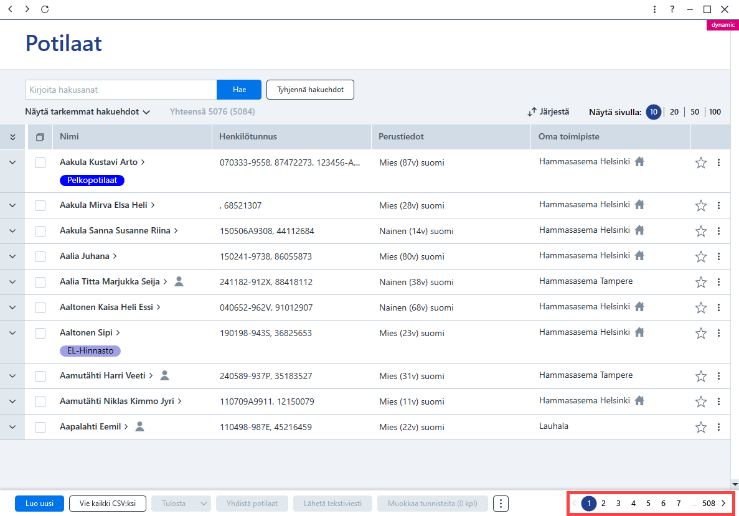Focus the Kirjoita hakusanat search field
The height and width of the screenshot is (516, 739).
(x=121, y=90)
